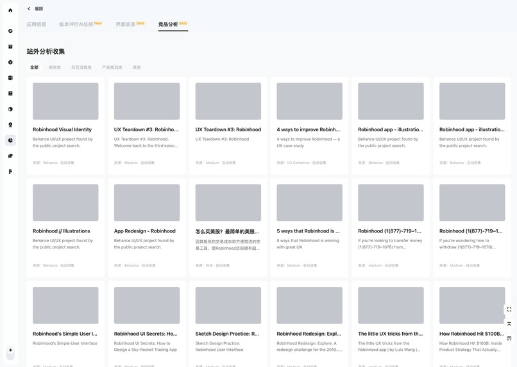Viewport: 517px width, 367px height.
Task: Open '5 ways that Robinhood is ...' thumbnail
Action: [x=309, y=202]
